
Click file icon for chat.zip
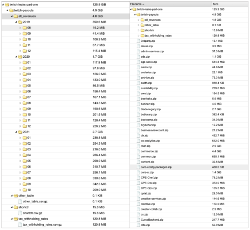point(138,146)
